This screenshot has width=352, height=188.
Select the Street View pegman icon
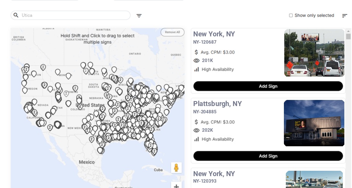tap(176, 168)
